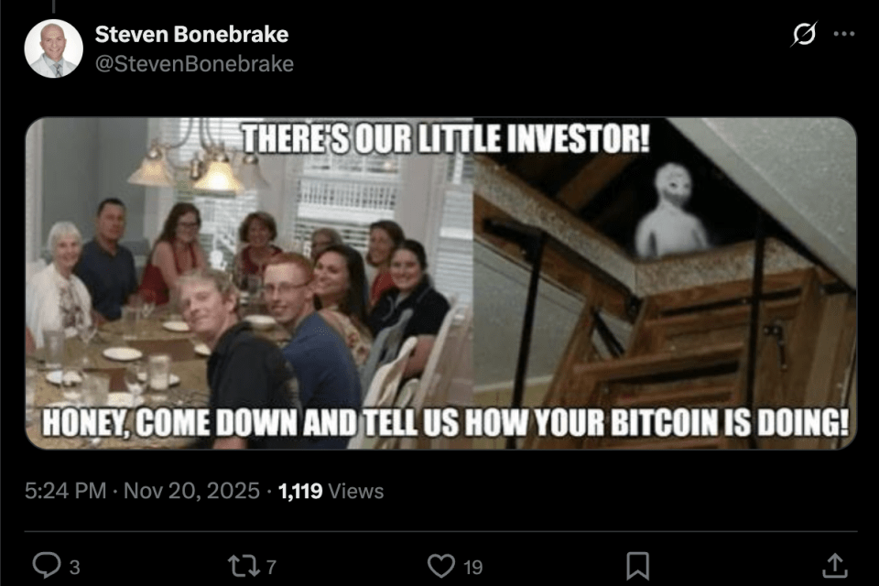Open the Grok explain-post icon
Screen dimensions: 879x586
(804, 34)
